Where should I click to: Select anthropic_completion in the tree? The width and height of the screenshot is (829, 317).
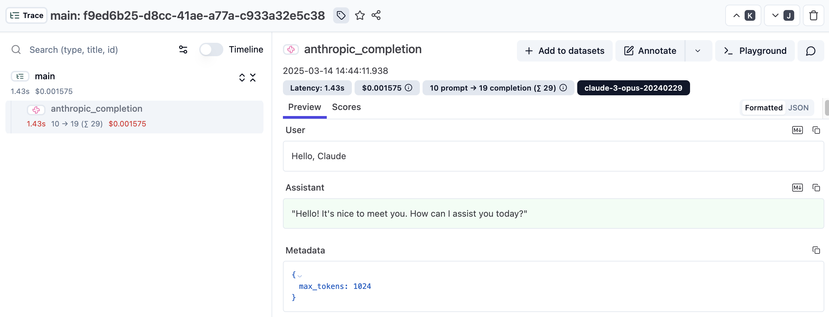click(x=134, y=117)
